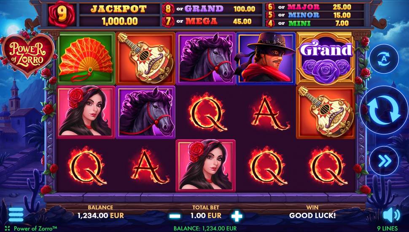Click the 9 LINES label
Screen dimensions: 409x232
pyautogui.click(x=387, y=228)
